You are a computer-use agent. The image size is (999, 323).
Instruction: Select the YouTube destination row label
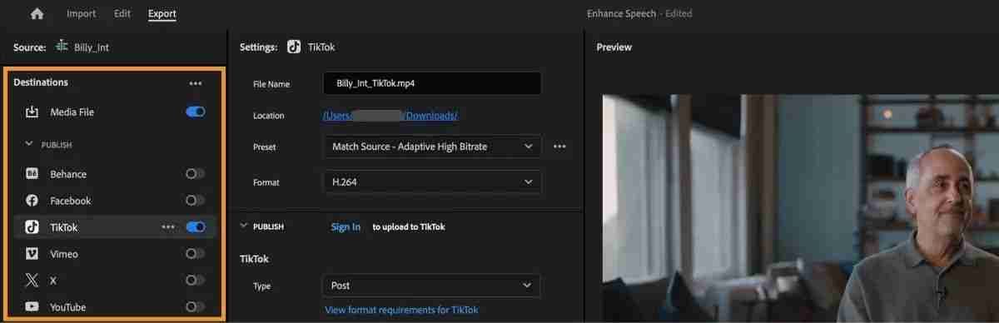68,307
